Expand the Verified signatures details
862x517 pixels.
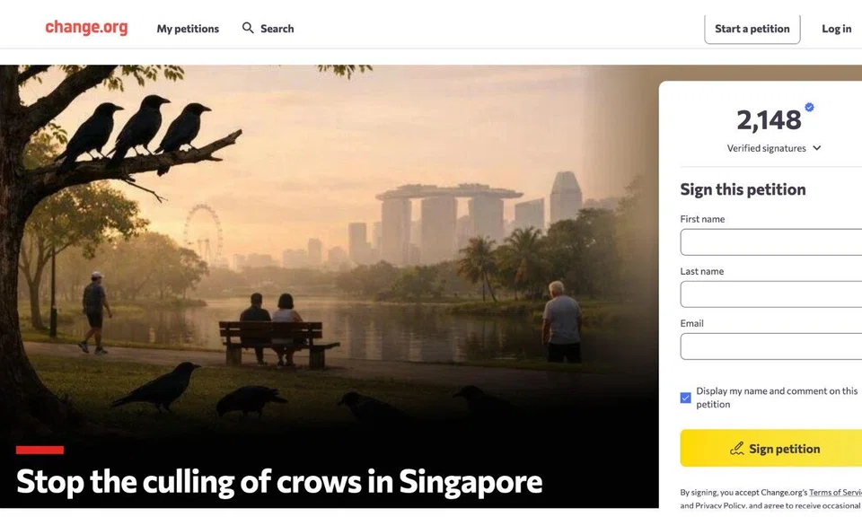(815, 148)
